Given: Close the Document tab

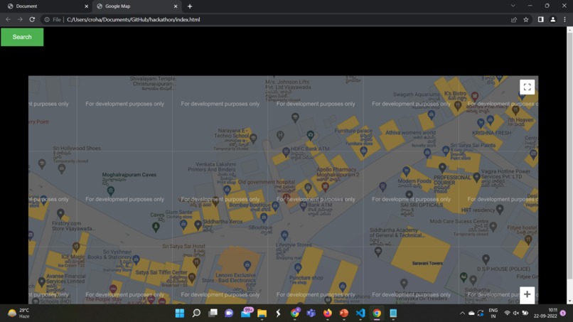Looking at the screenshot, I should [x=86, y=6].
